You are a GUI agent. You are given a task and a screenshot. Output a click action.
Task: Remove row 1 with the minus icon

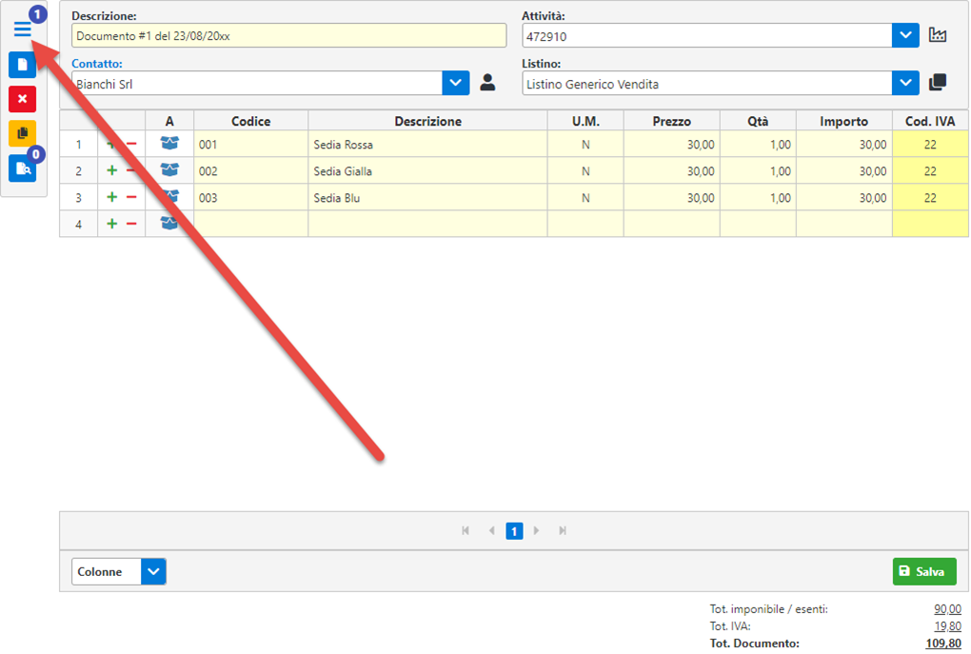pyautogui.click(x=131, y=144)
